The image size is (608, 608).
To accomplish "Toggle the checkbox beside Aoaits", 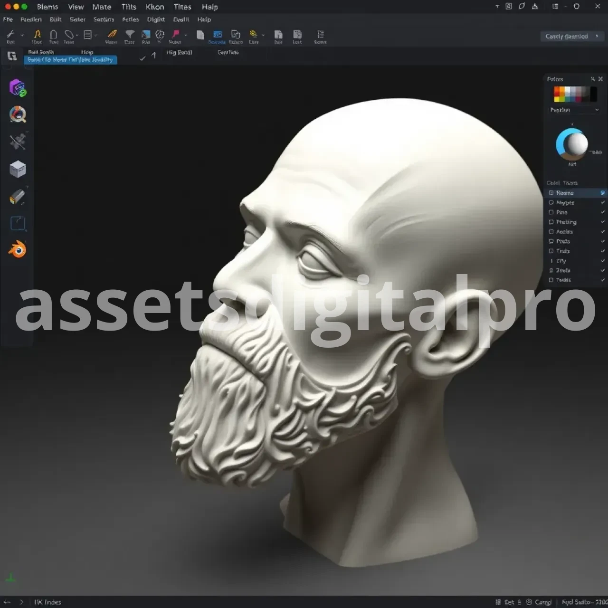I will pyautogui.click(x=551, y=232).
